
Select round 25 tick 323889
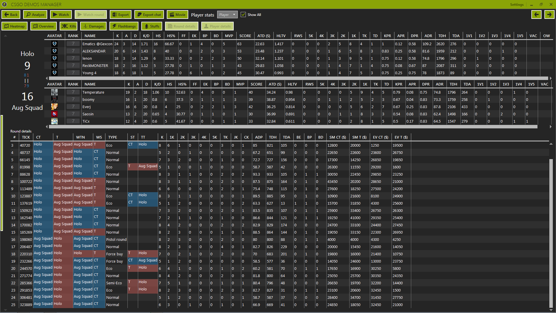[x=279, y=305]
